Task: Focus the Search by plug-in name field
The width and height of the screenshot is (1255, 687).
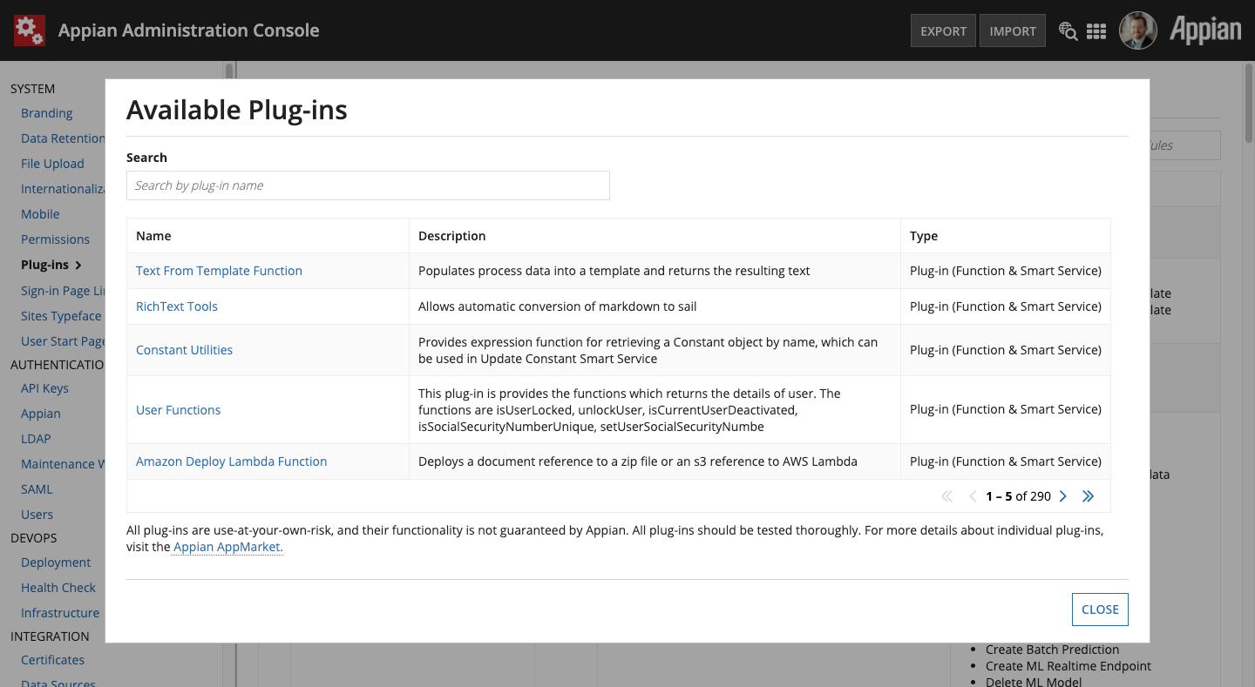Action: click(x=368, y=185)
